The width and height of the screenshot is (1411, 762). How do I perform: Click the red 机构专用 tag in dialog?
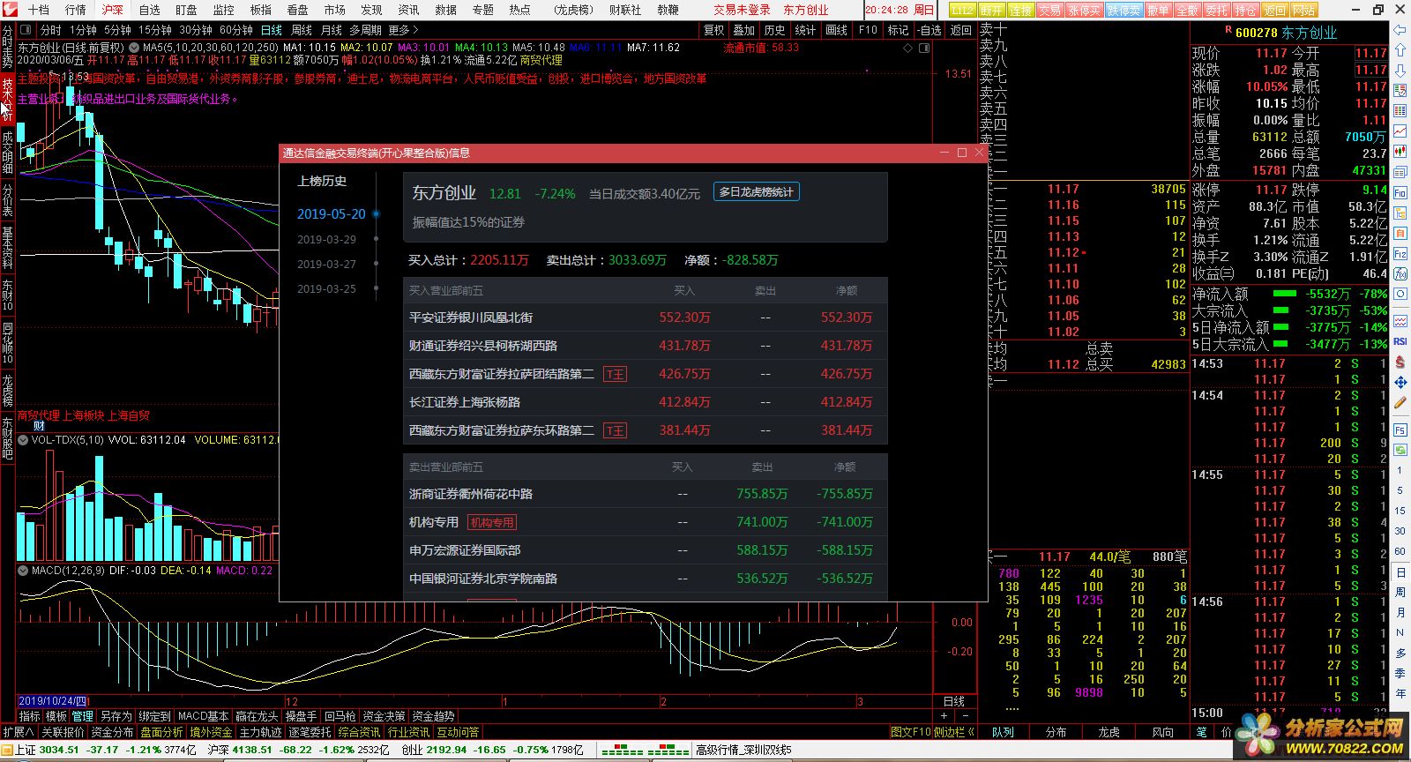coord(492,522)
